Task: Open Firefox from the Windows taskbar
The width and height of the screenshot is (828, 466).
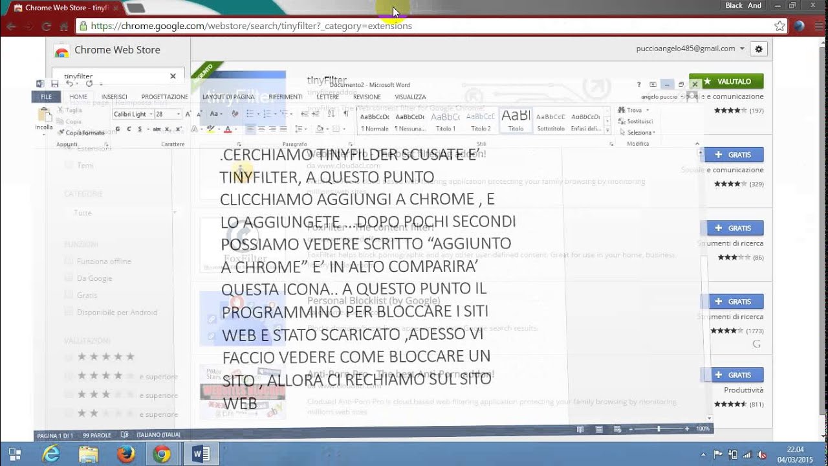Action: tap(125, 454)
